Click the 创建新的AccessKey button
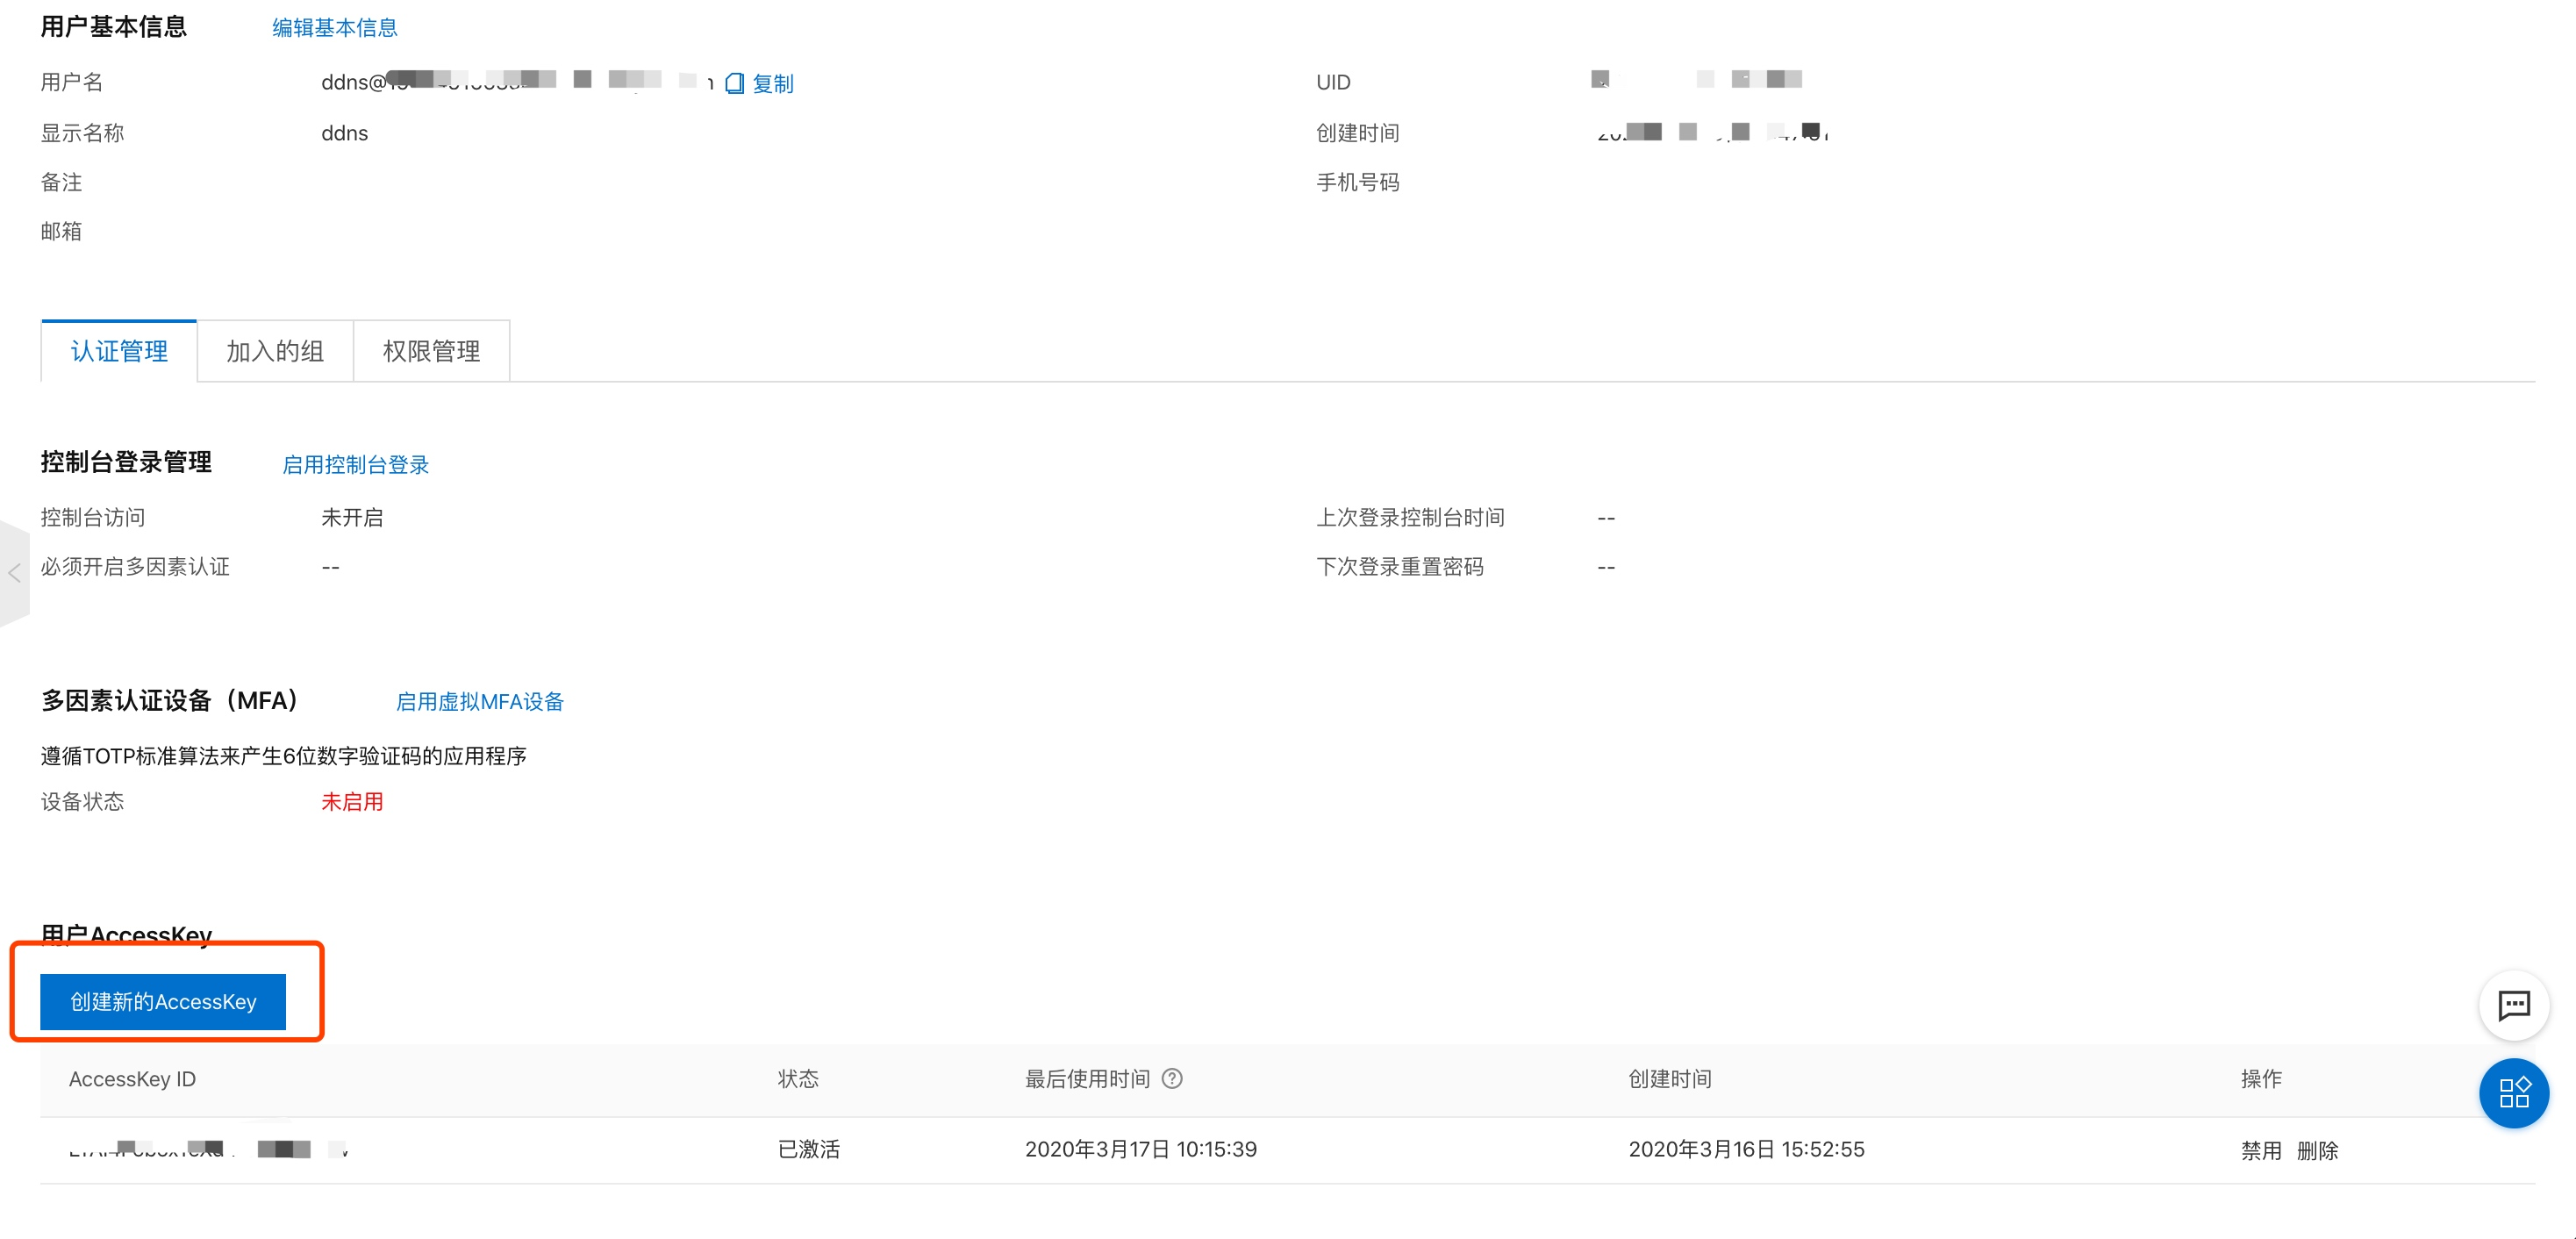The width and height of the screenshot is (2576, 1239). coord(163,1001)
